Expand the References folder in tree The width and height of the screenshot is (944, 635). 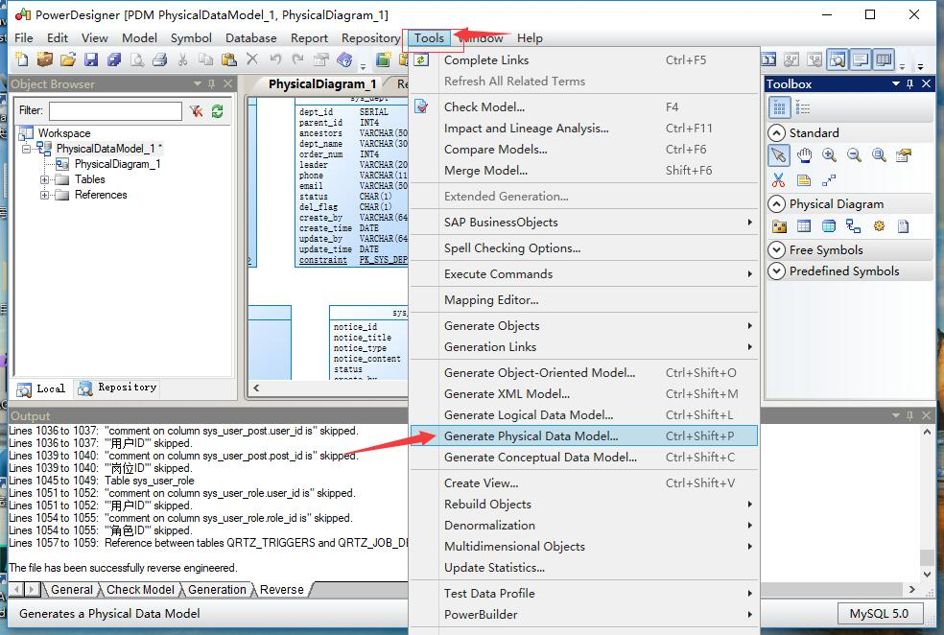coord(44,195)
